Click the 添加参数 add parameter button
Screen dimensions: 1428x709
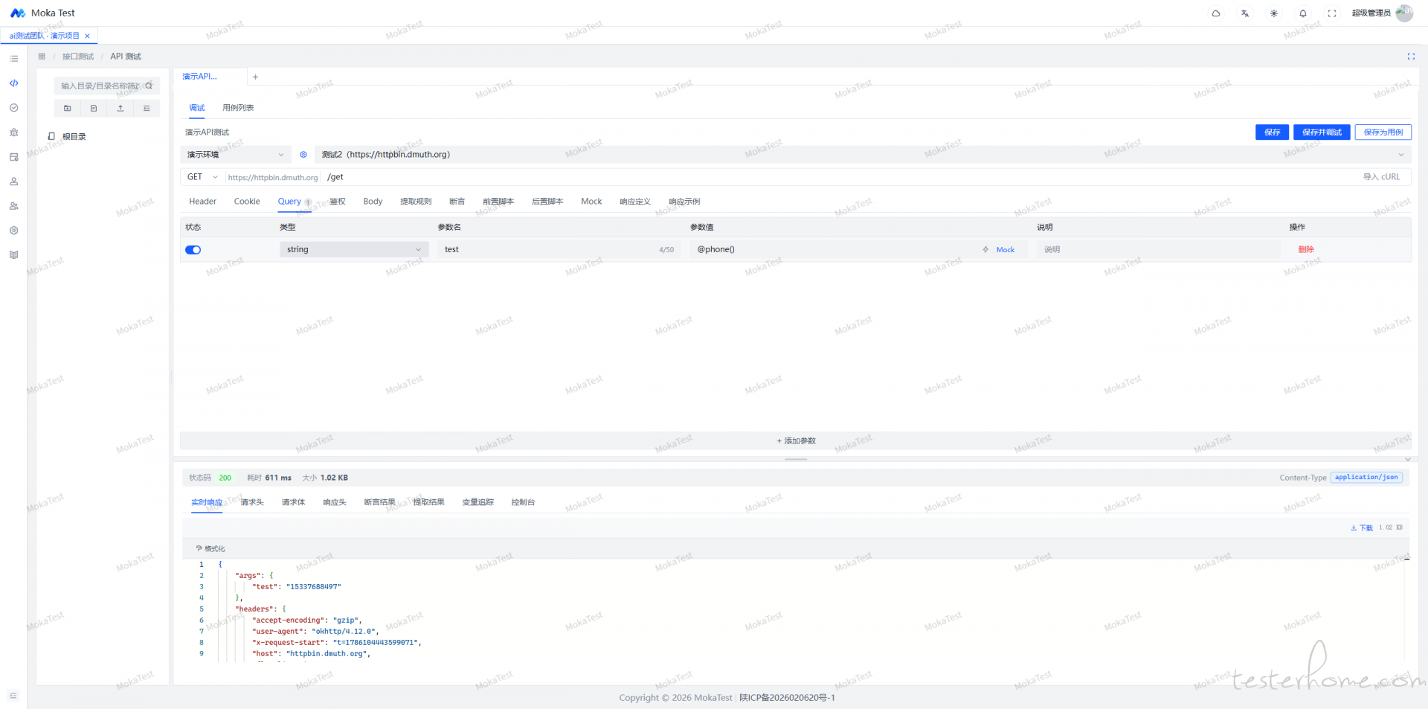coord(796,441)
